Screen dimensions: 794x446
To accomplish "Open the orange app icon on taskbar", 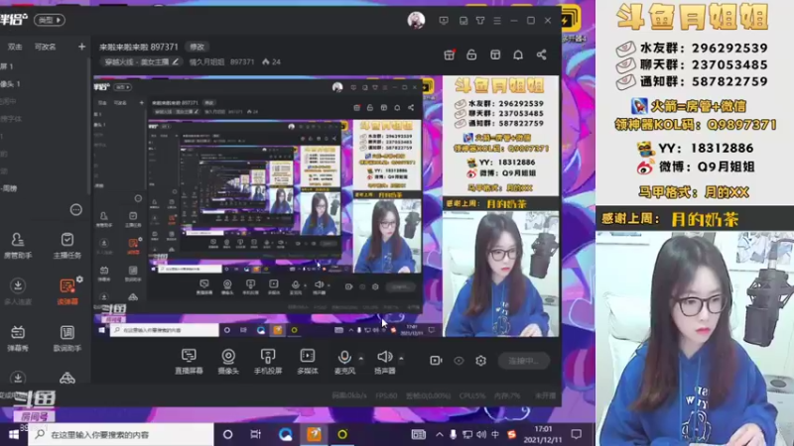I will 314,434.
